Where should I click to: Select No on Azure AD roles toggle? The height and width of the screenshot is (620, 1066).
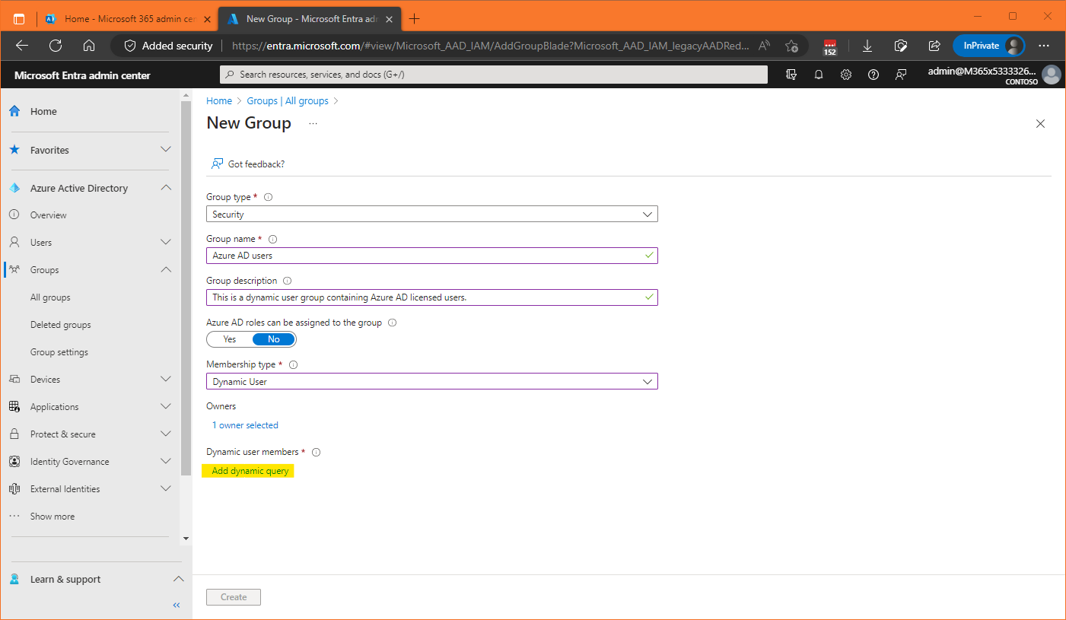tap(273, 339)
